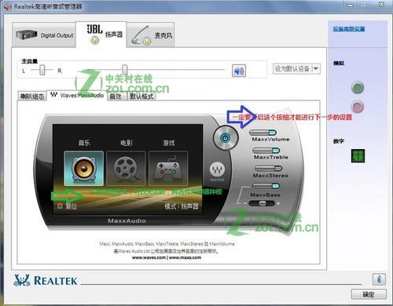Click the L/R balance slider thumb
The image size is (393, 306).
tap(42, 70)
